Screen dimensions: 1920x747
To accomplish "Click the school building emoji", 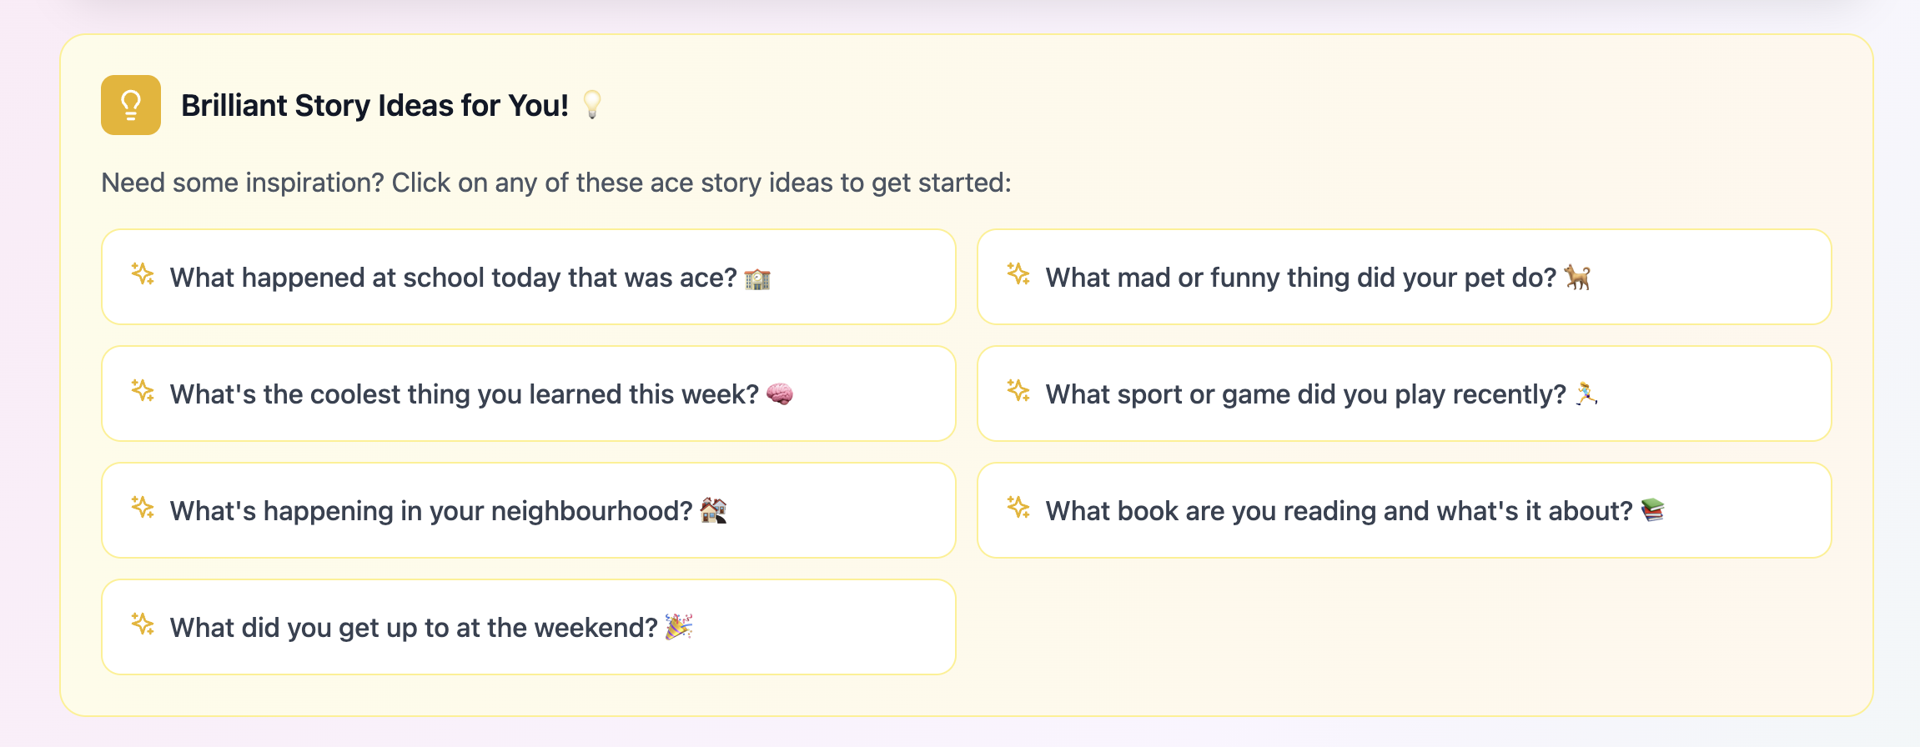I will tap(757, 278).
